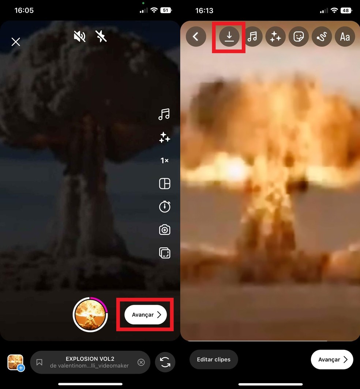360x389 pixels.
Task: Add text with the Aa tool
Action: [x=345, y=37]
